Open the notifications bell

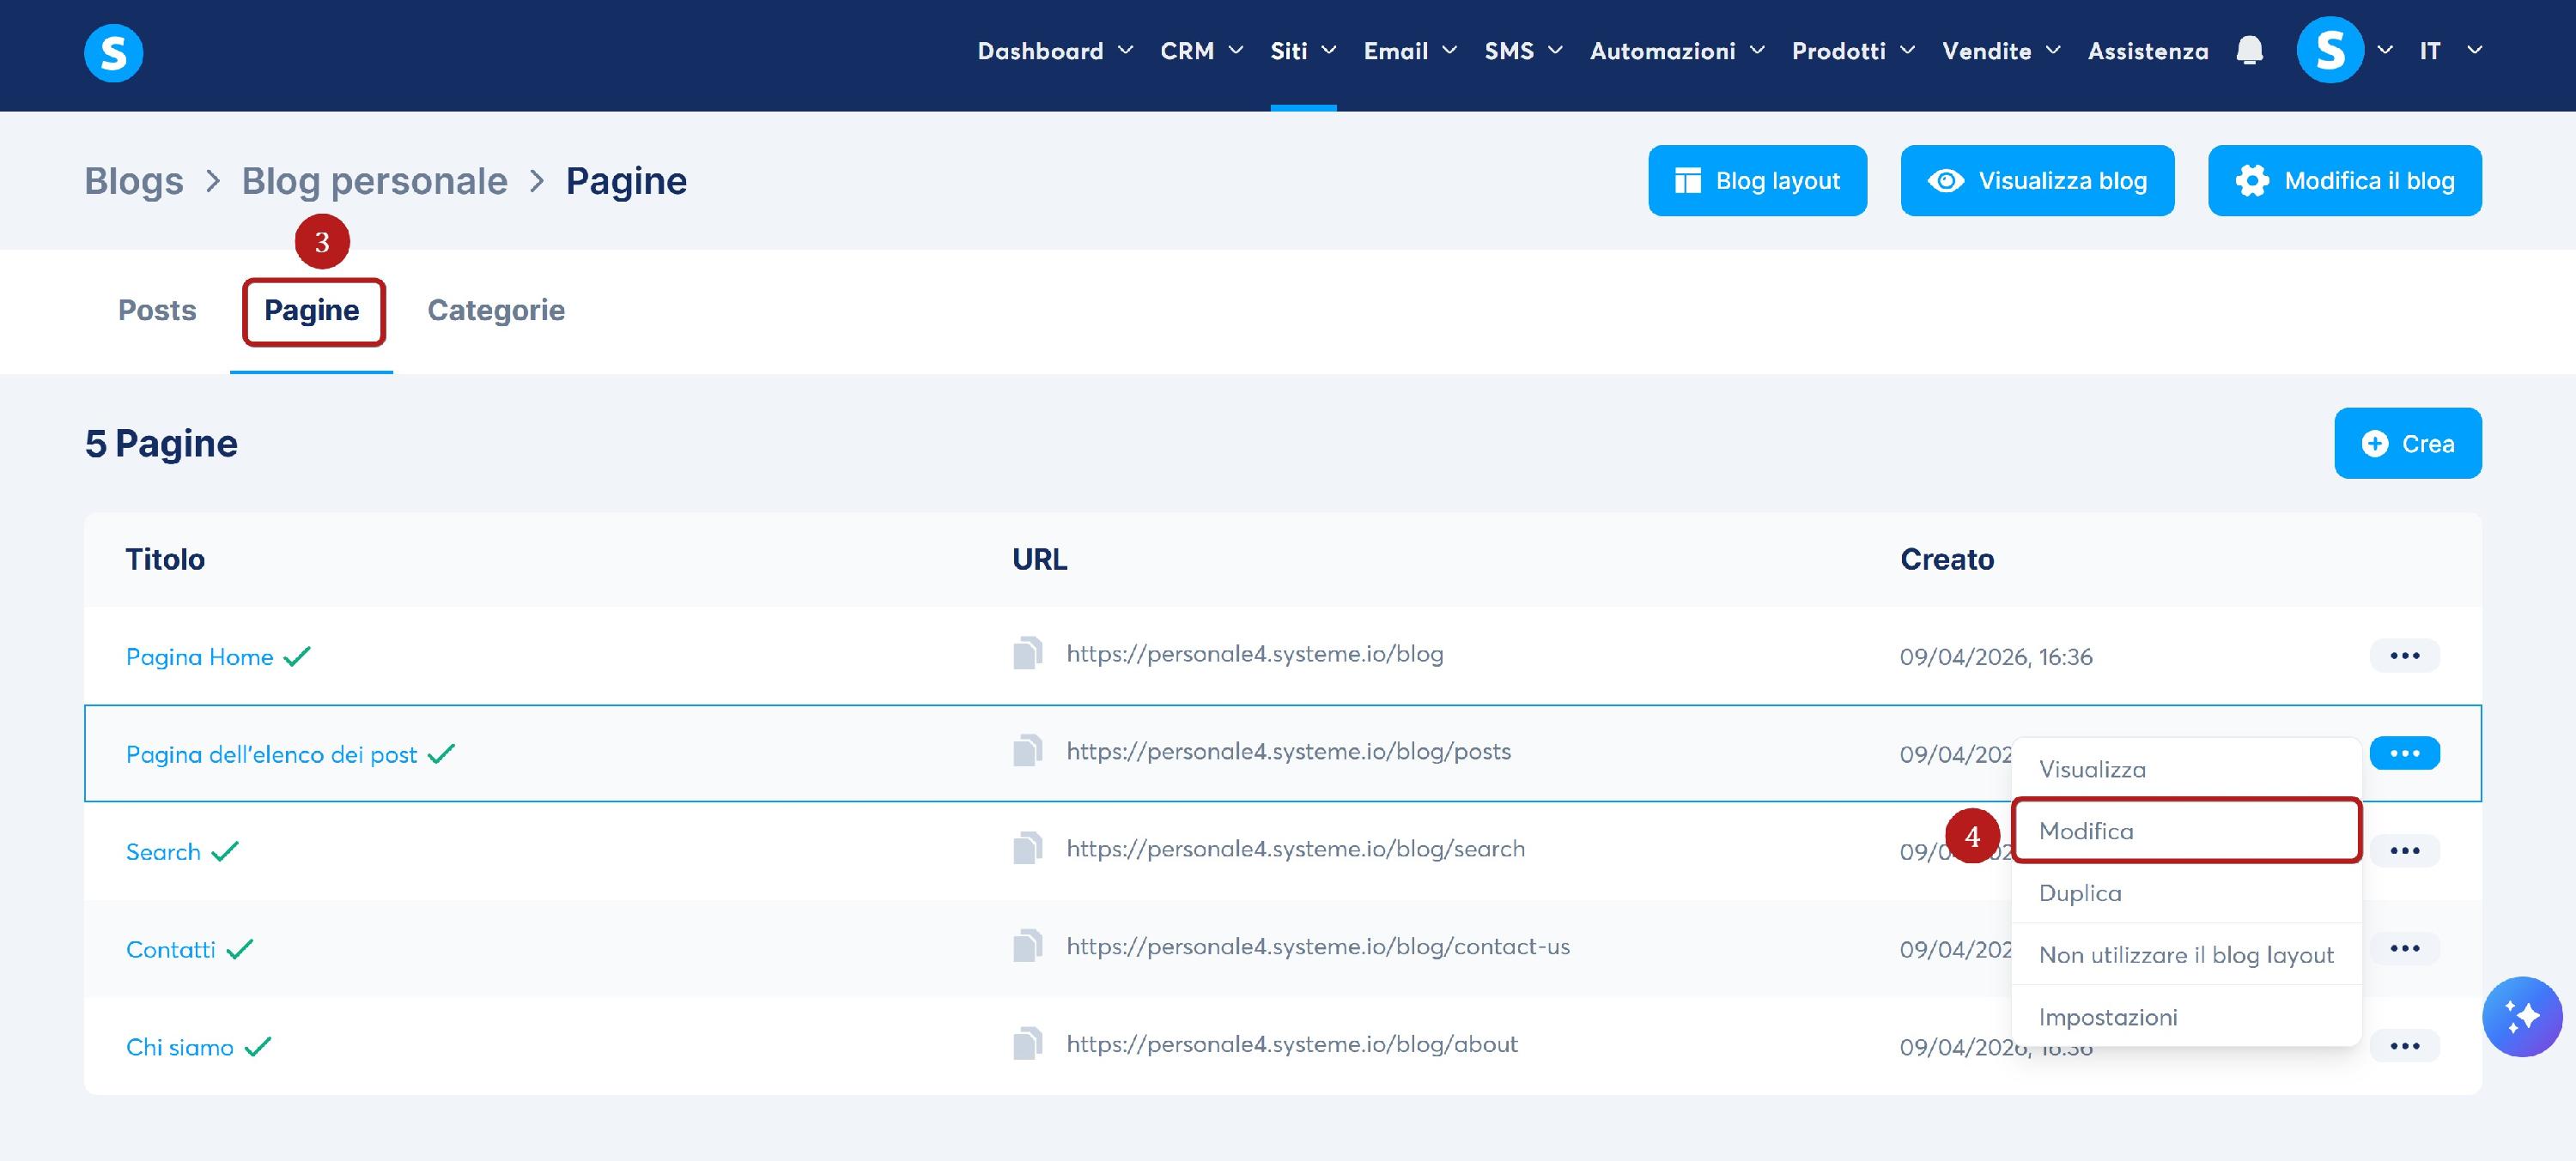pos(2249,50)
